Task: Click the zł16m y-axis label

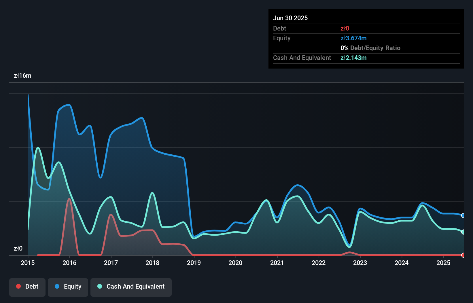Action: [x=22, y=76]
